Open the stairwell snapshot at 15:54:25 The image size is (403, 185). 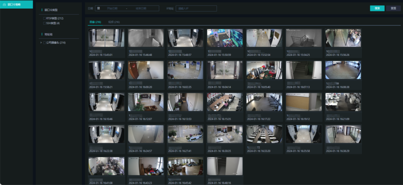[304, 38]
